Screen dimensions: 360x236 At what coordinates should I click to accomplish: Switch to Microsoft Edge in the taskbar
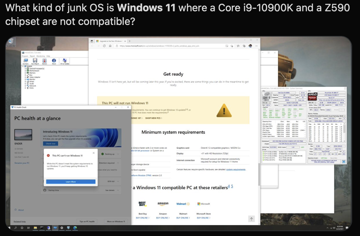pyautogui.click(x=75, y=228)
